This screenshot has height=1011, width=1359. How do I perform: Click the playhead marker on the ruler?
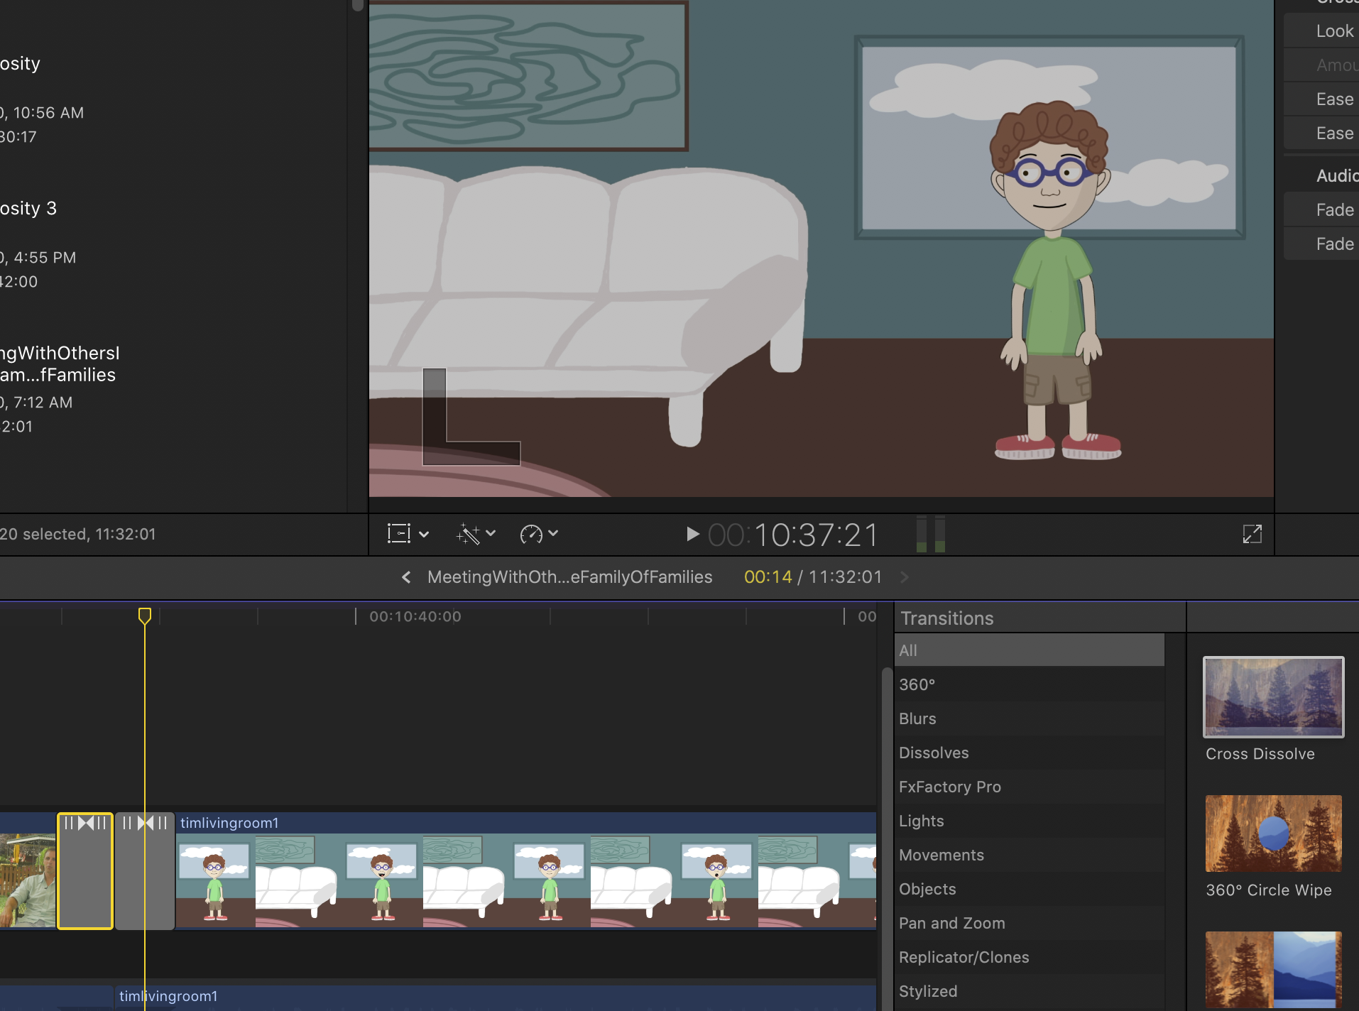(x=145, y=615)
